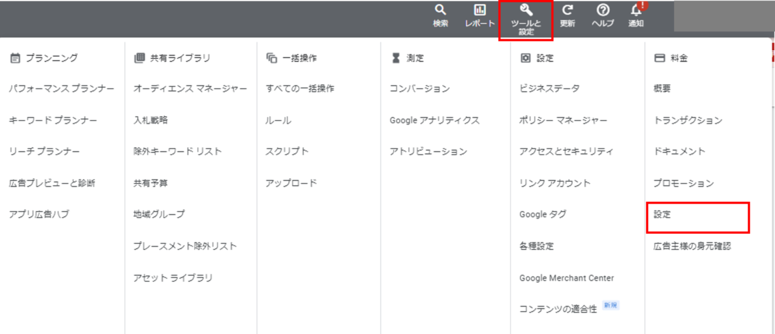Click the refresh (更新) icon
The height and width of the screenshot is (334, 775).
[x=567, y=11]
